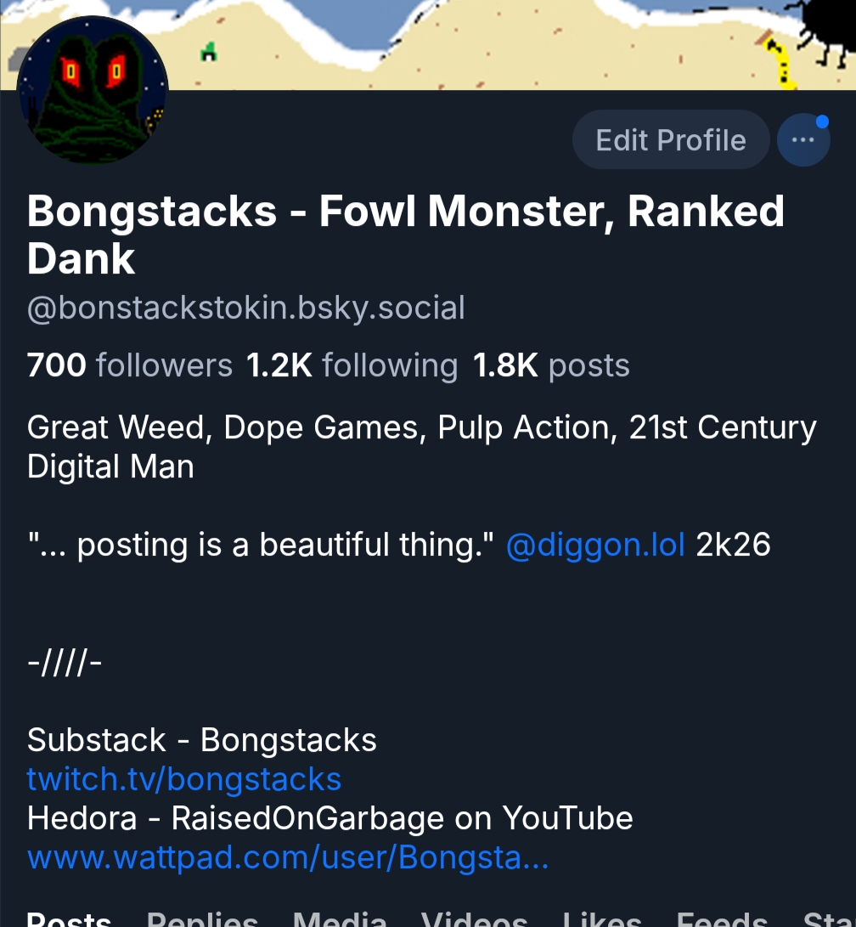
Task: Open the profile avatar picture
Action: (93, 91)
